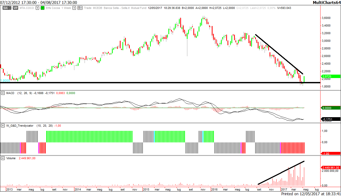
Task: Click the 1 Week resolution label
Action: 66,8
